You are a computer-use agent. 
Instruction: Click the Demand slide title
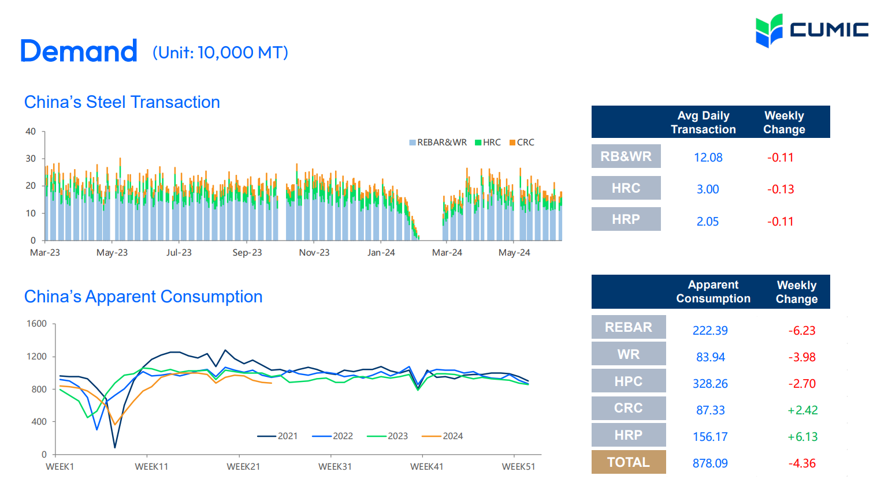point(79,51)
